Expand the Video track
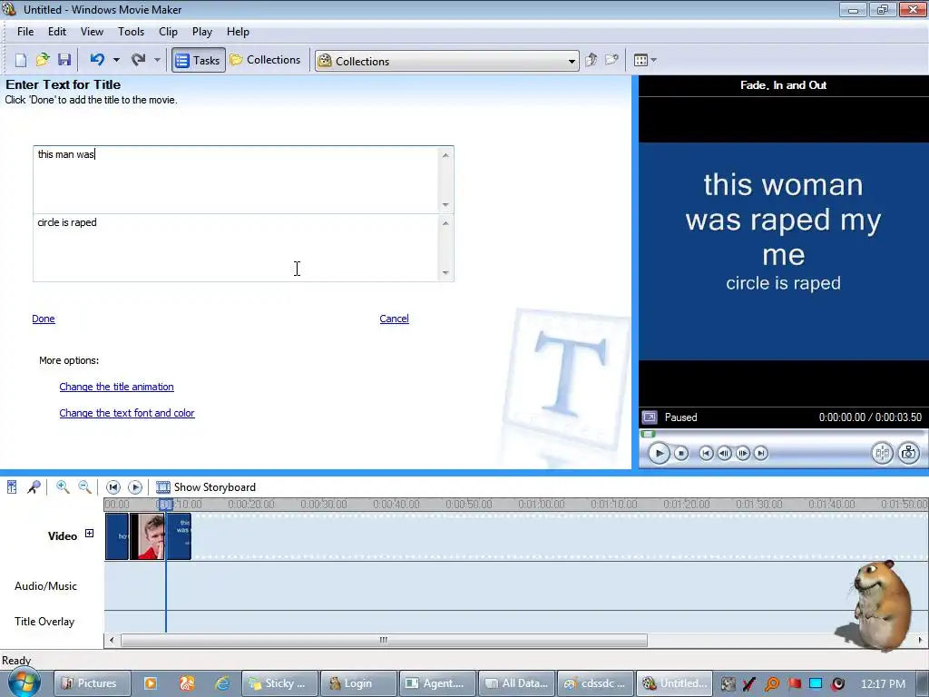929x697 pixels. [x=90, y=534]
